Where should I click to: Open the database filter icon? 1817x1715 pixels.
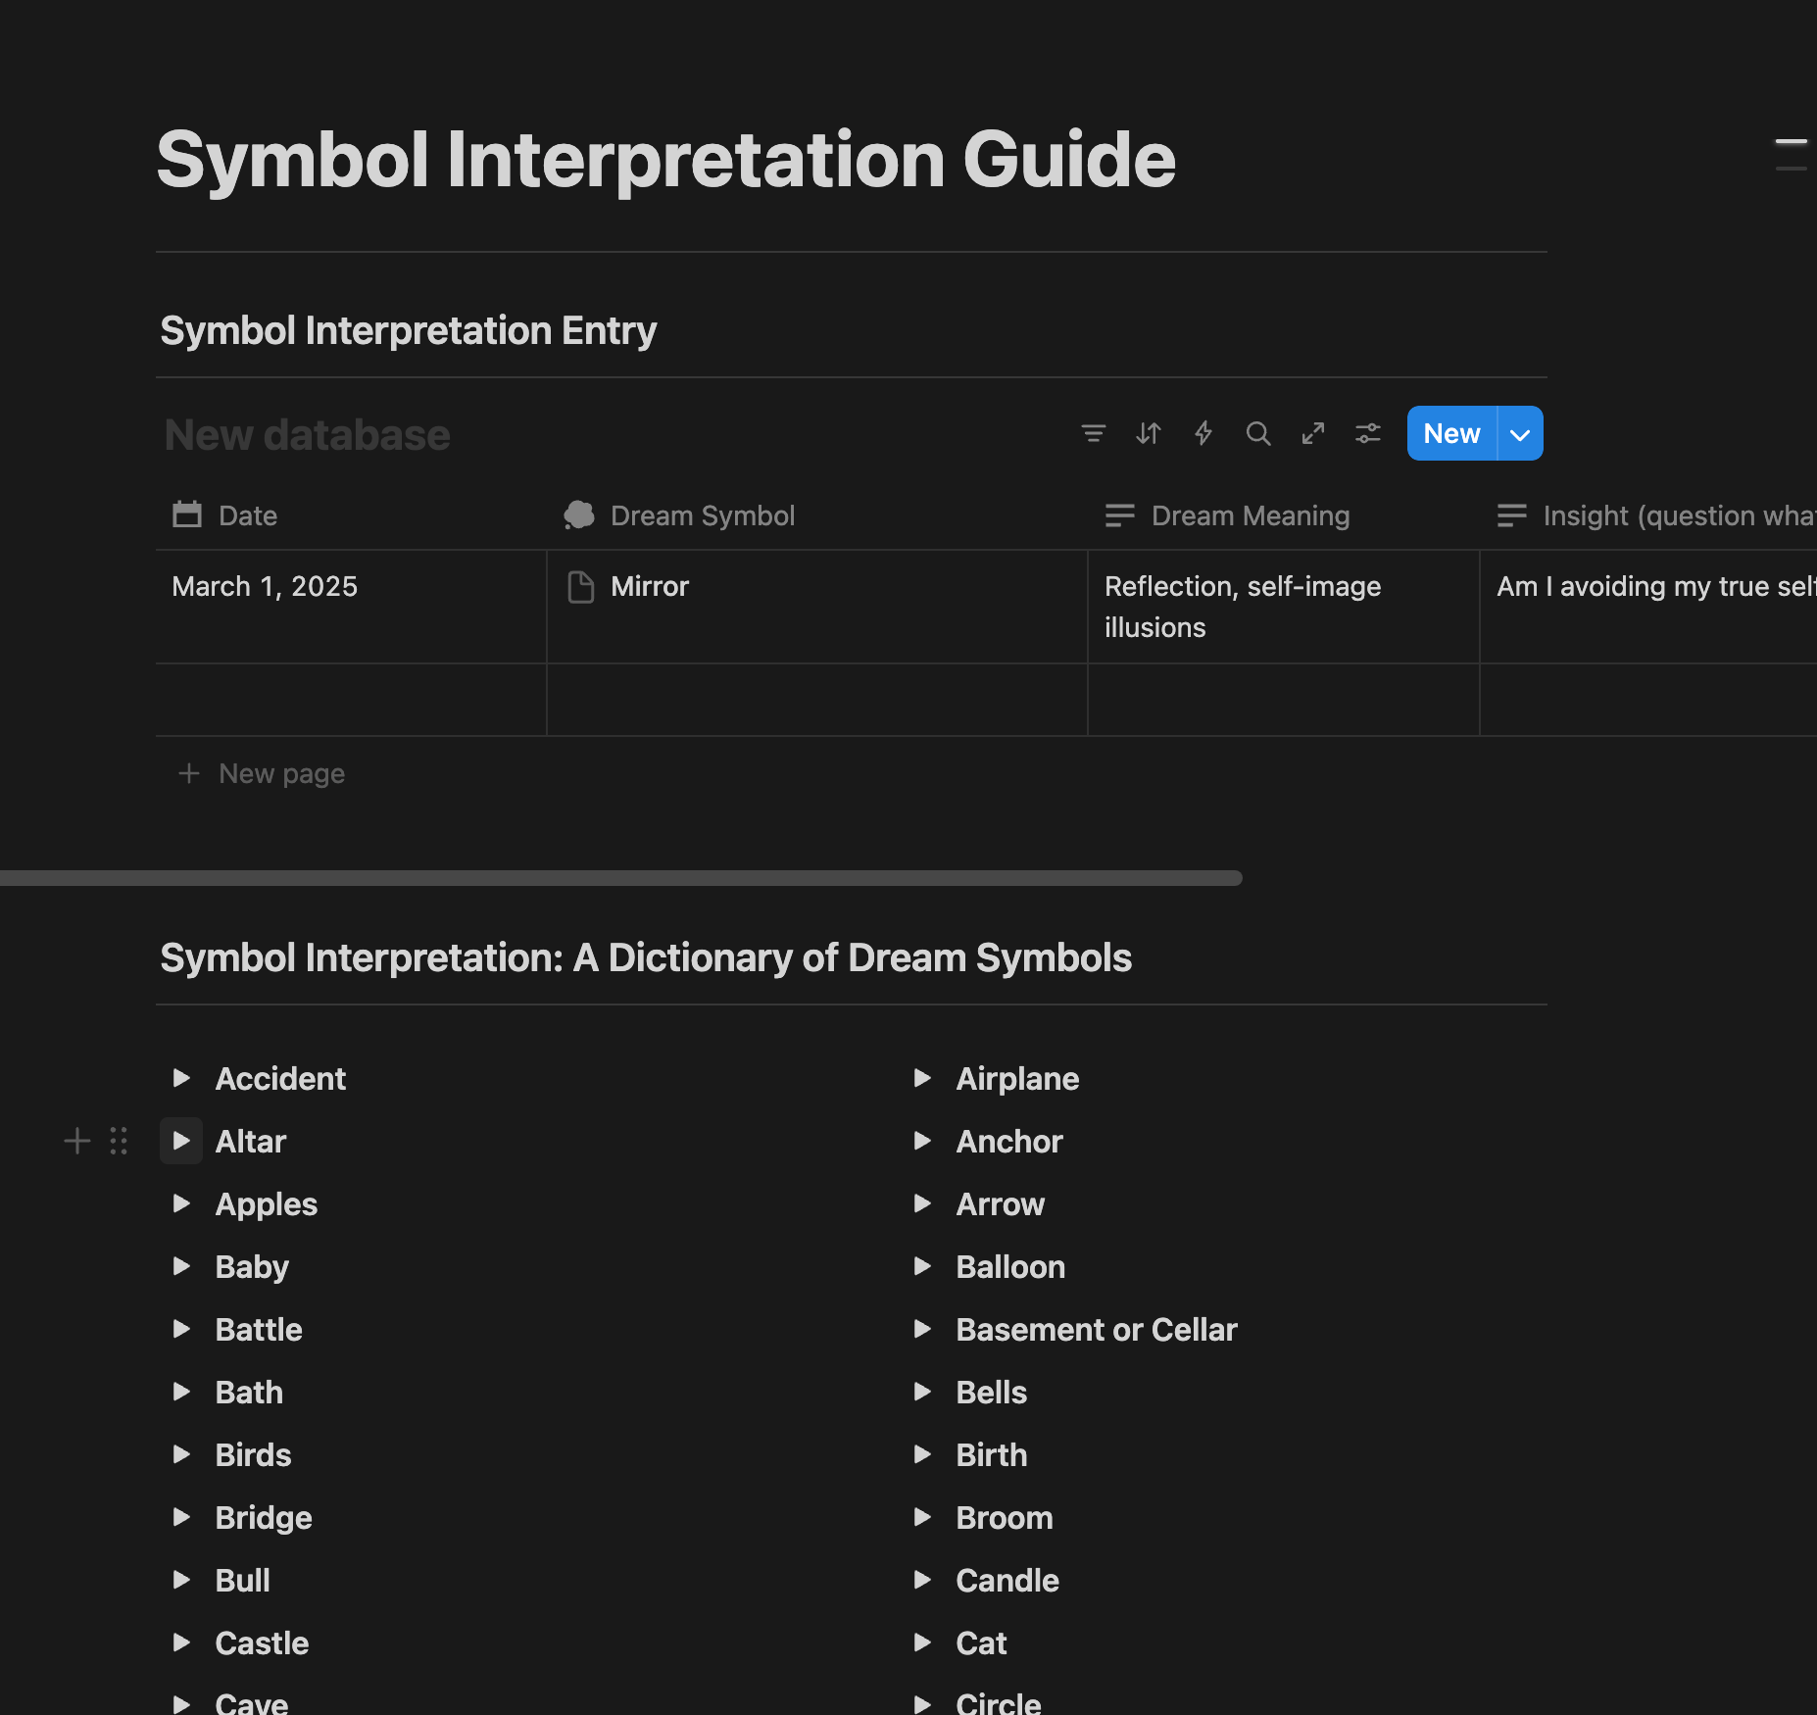pyautogui.click(x=1093, y=433)
